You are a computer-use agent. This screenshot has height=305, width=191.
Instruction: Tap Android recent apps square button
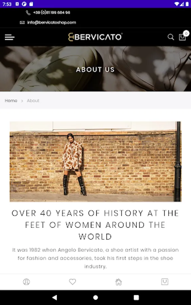pyautogui.click(x=136, y=298)
